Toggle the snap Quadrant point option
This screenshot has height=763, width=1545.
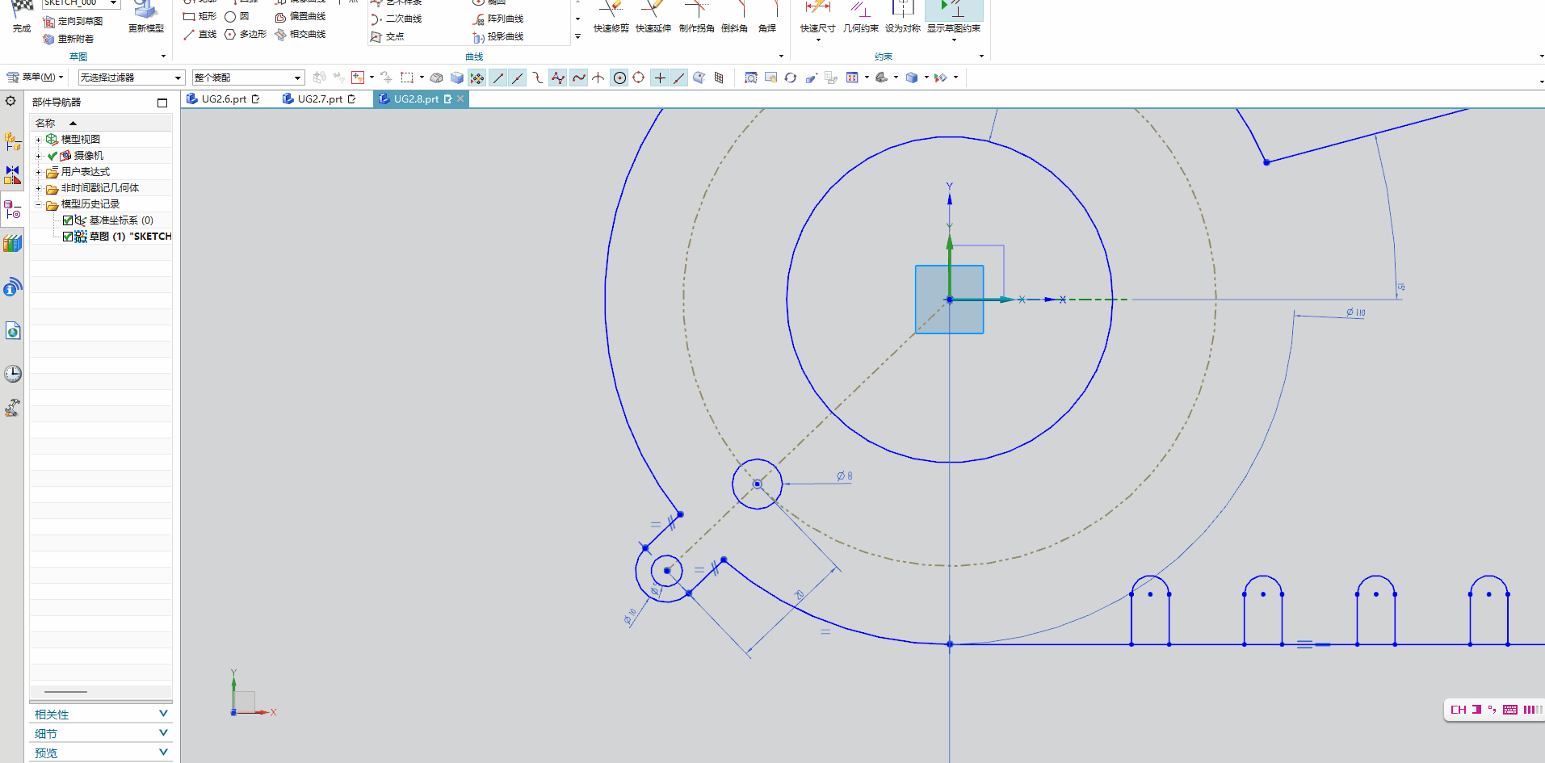[x=639, y=78]
